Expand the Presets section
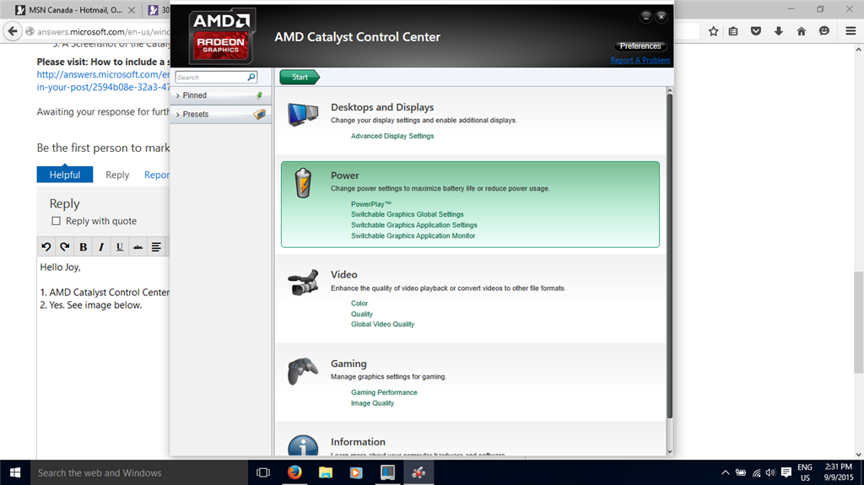Image resolution: width=864 pixels, height=485 pixels. (x=220, y=114)
